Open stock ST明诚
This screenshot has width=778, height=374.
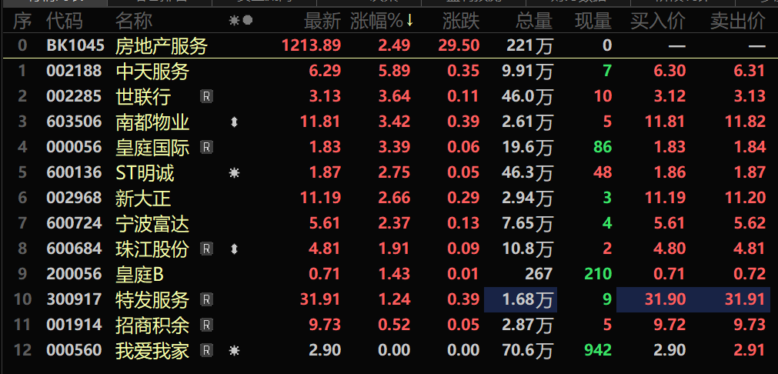point(145,173)
